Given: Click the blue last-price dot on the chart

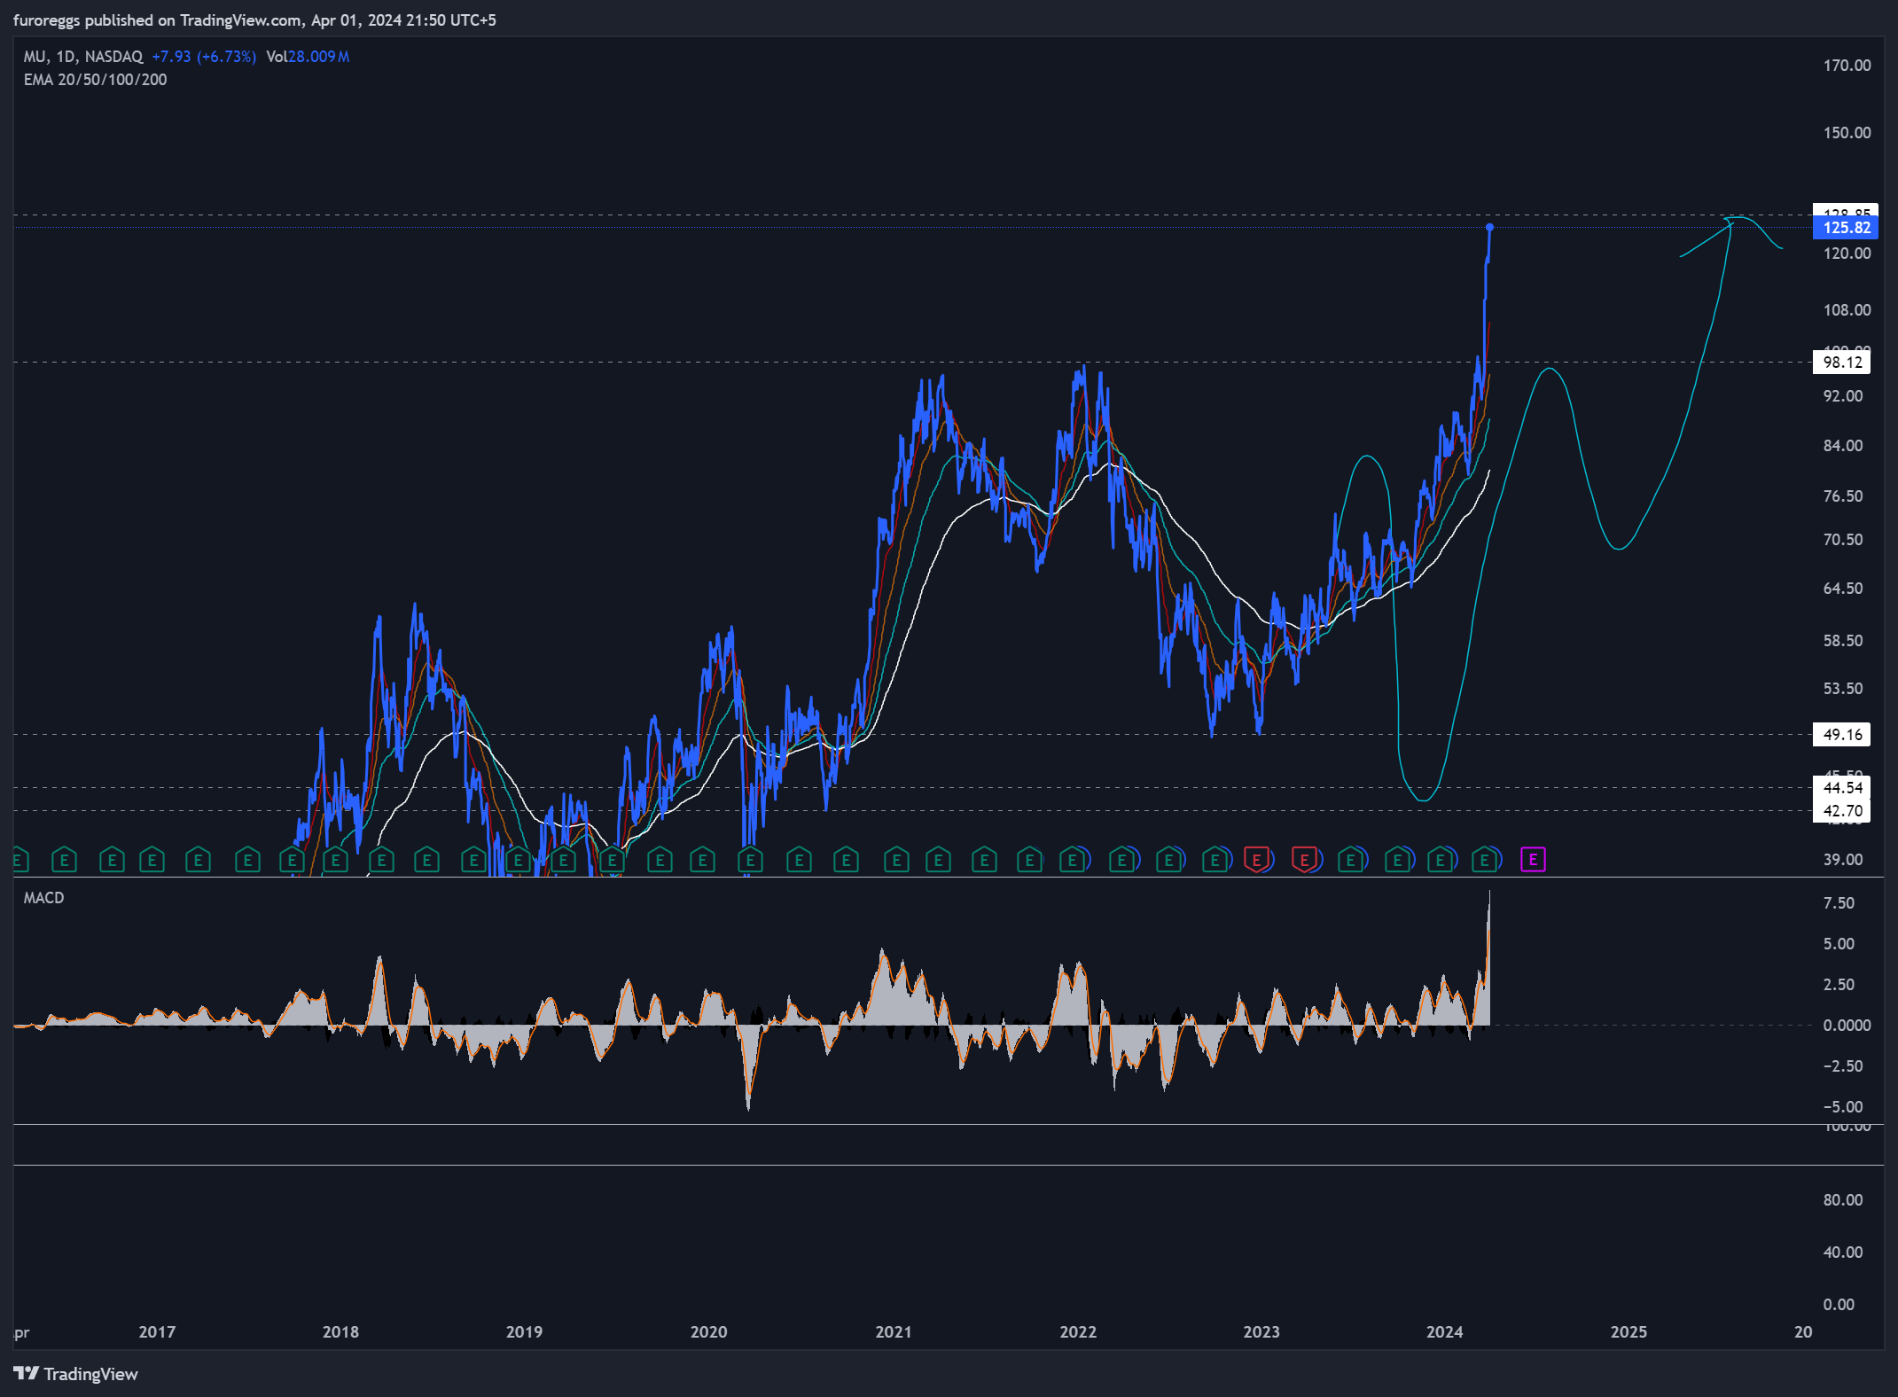Looking at the screenshot, I should click(x=1489, y=228).
